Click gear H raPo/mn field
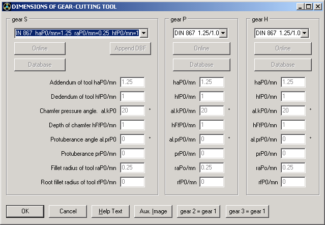 (293, 167)
